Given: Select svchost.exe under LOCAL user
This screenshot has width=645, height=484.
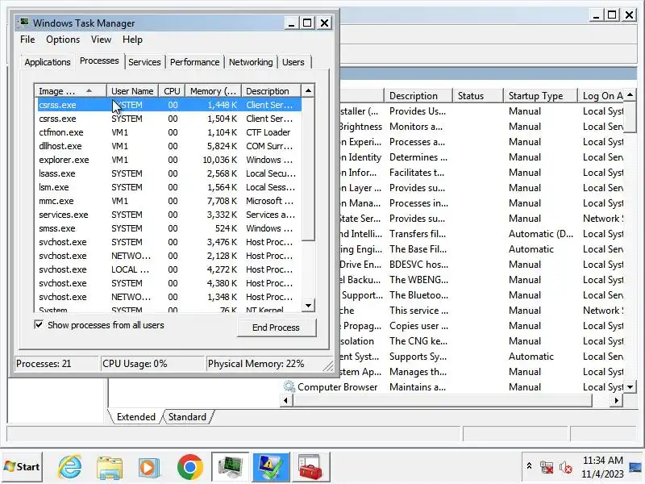Looking at the screenshot, I should [169, 269].
